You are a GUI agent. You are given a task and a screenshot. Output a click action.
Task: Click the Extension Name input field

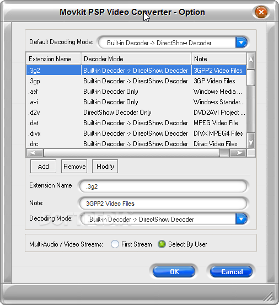pos(163,186)
